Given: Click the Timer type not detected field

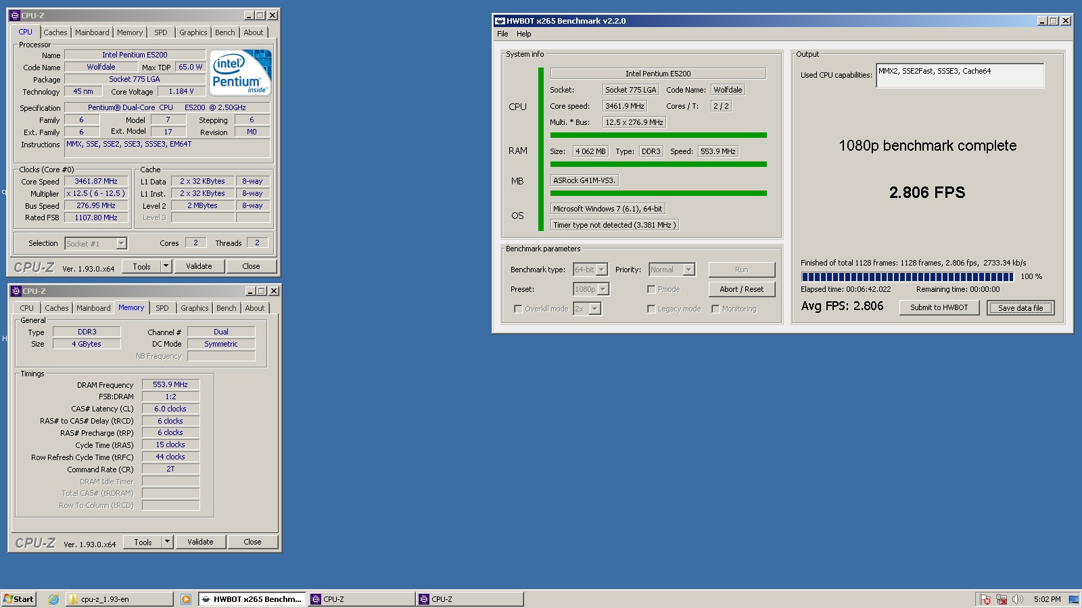Looking at the screenshot, I should (x=614, y=225).
